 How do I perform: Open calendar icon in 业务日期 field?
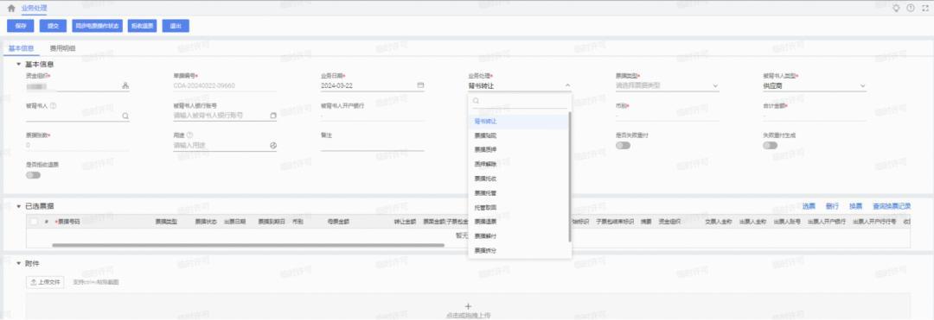420,85
